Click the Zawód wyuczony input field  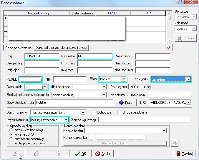click(145, 120)
